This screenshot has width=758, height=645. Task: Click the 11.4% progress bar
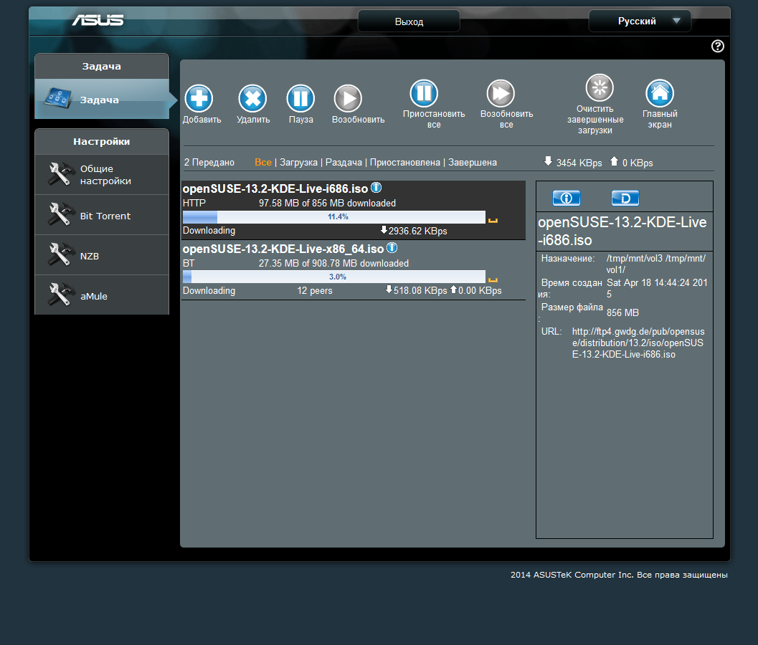tap(334, 217)
